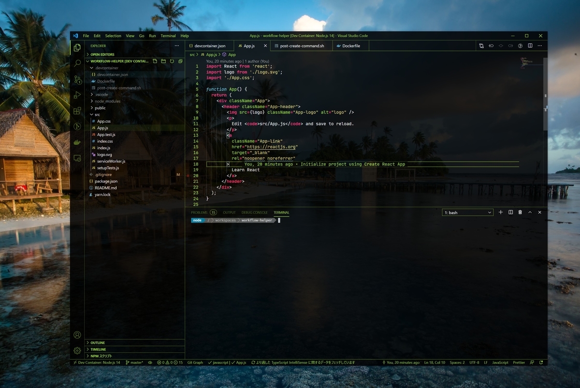Open the Explorer view in activity bar
Screen dimensions: 580x388
pos(77,47)
